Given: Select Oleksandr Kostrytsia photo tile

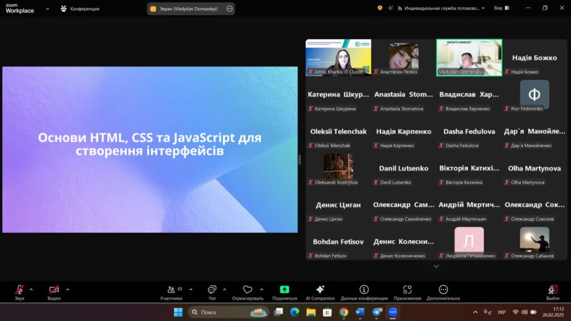Looking at the screenshot, I should pyautogui.click(x=338, y=168).
